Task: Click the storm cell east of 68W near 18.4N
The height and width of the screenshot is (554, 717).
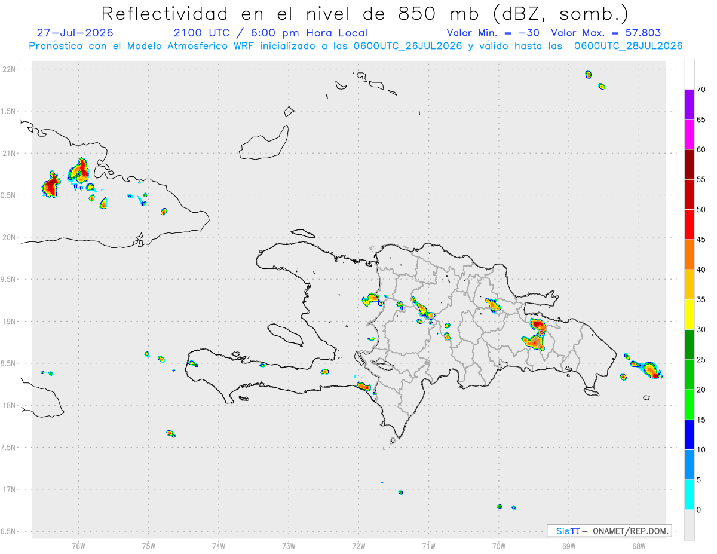Action: [x=651, y=370]
